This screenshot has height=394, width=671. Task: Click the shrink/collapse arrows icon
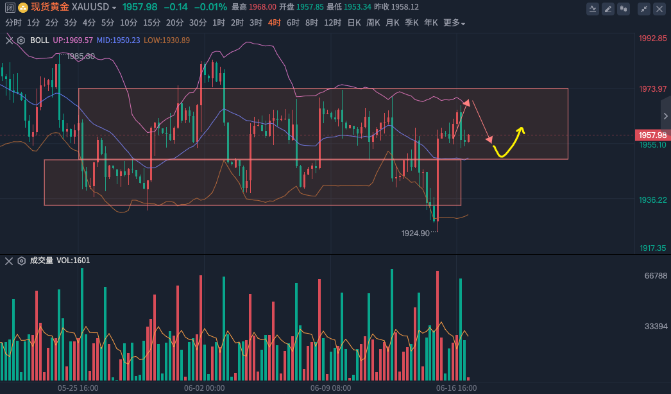point(643,8)
